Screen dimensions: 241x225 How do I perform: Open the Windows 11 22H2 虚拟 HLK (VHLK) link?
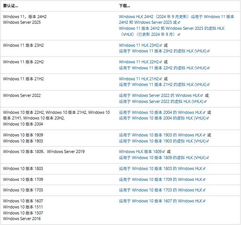[162, 68]
